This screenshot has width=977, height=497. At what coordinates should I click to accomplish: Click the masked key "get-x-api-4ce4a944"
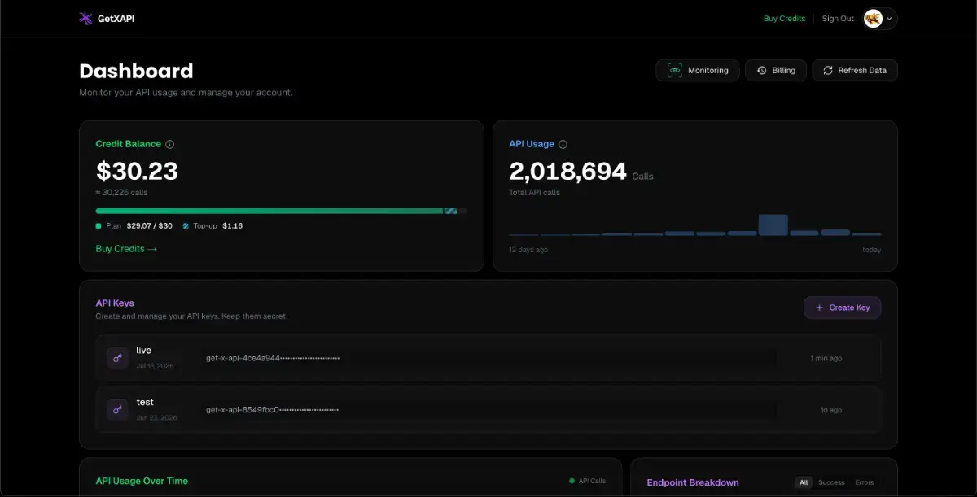[273, 358]
